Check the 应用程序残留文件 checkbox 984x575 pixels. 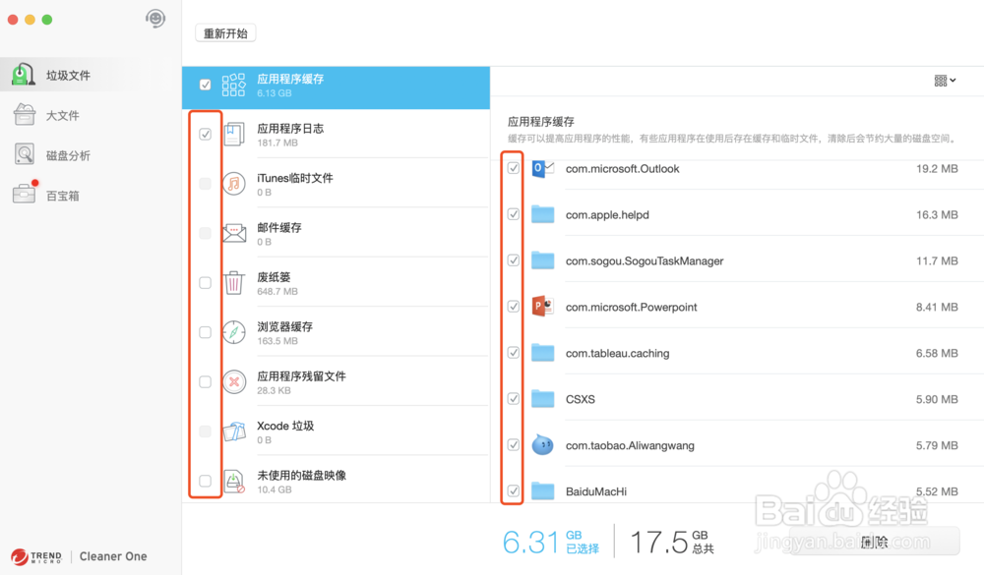coord(206,382)
